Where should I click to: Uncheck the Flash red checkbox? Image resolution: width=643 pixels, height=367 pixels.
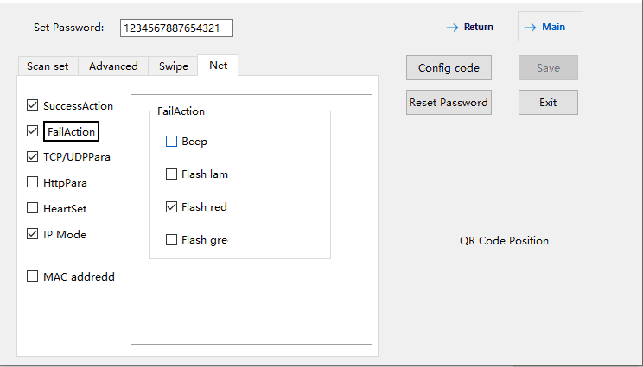coord(171,207)
